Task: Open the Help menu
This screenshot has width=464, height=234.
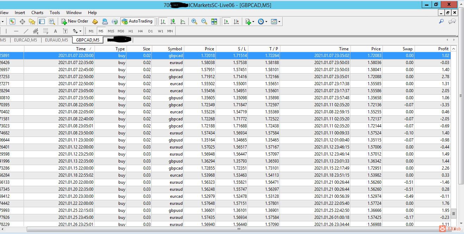Action: point(92,12)
